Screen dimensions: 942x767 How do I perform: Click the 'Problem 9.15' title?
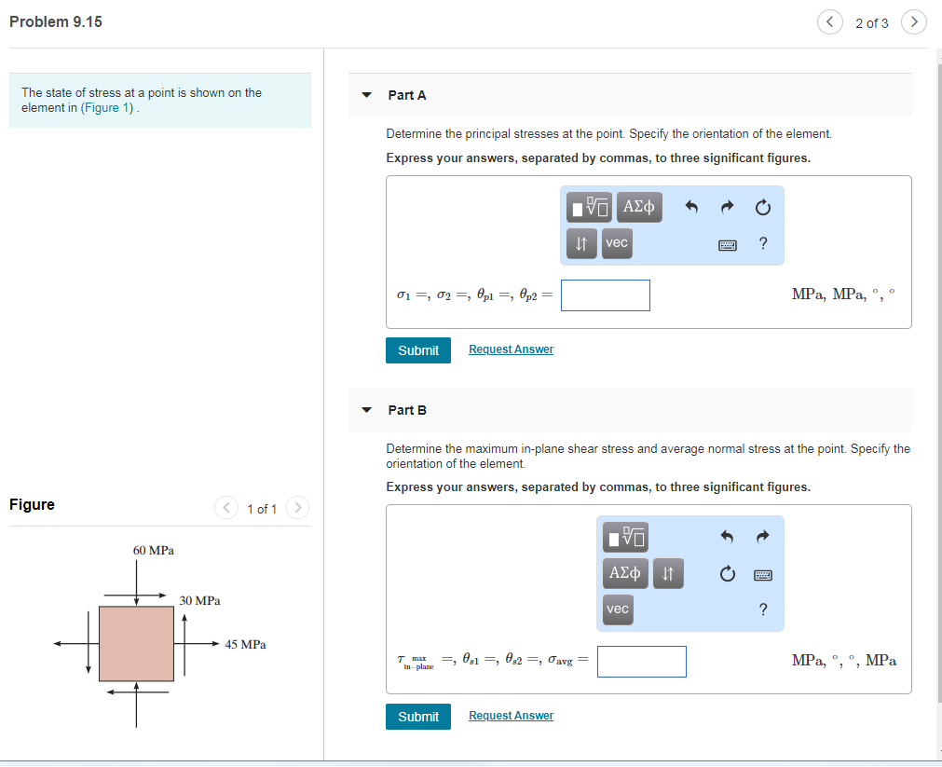tap(56, 21)
